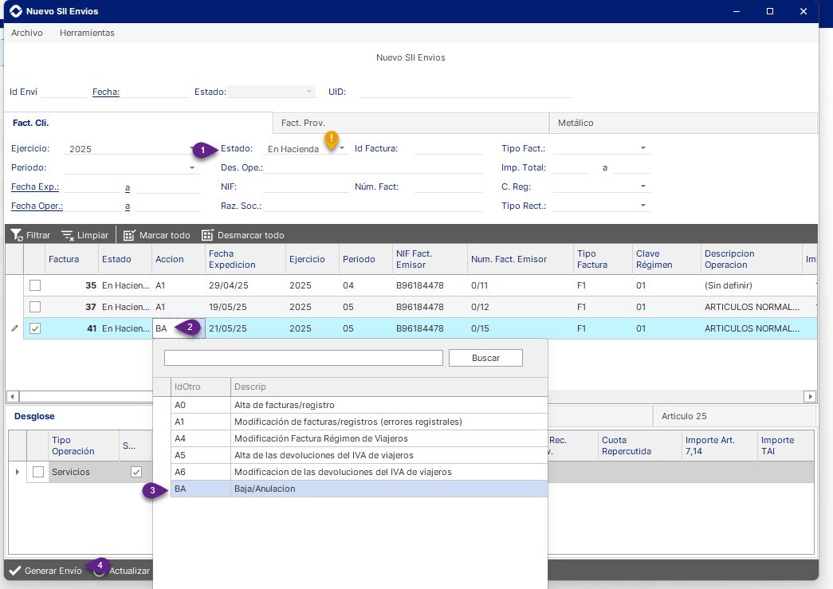Click the NIF Fact. Emisor column header
The height and width of the screenshot is (589, 833).
coord(430,259)
